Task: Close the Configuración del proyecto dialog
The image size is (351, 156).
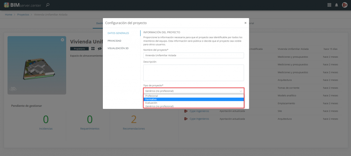Action: (245, 23)
